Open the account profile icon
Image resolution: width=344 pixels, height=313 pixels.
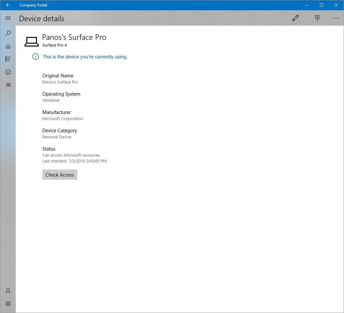coord(8,291)
